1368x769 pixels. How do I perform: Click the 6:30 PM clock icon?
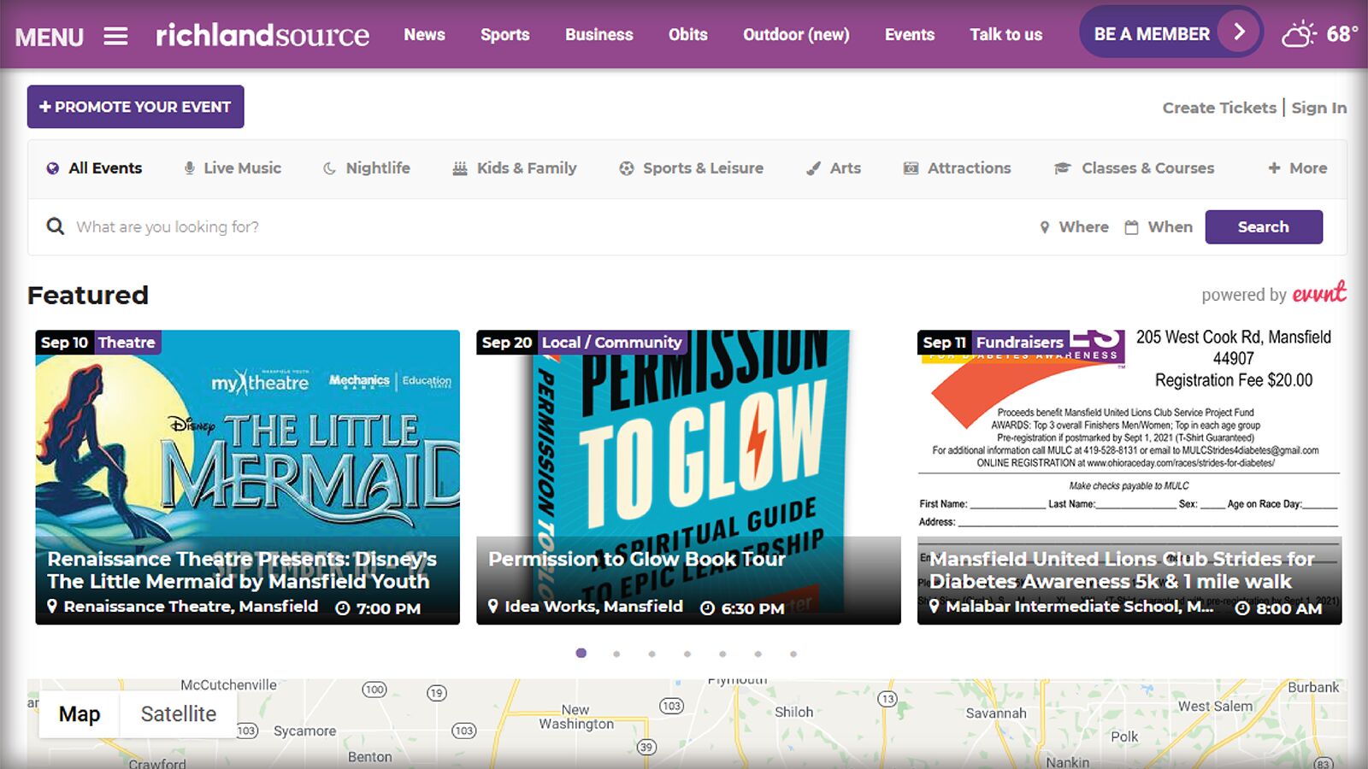tap(707, 608)
